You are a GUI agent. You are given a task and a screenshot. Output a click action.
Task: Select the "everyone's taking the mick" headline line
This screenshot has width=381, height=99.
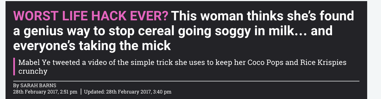click(92, 46)
